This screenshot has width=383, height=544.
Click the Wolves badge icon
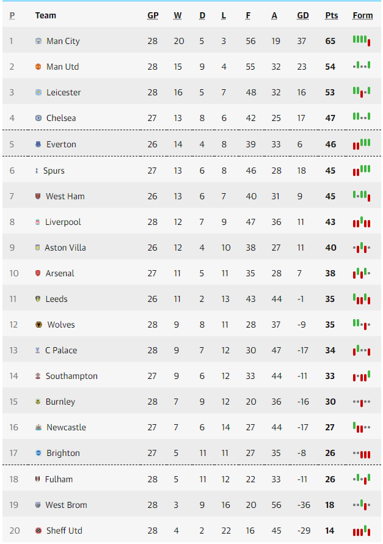pos(39,325)
